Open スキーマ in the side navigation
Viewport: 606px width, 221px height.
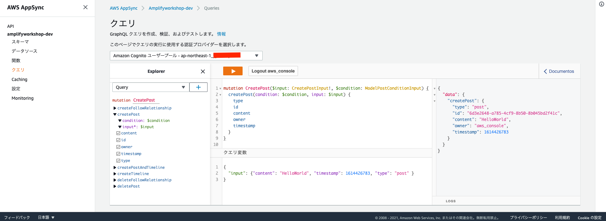(20, 42)
